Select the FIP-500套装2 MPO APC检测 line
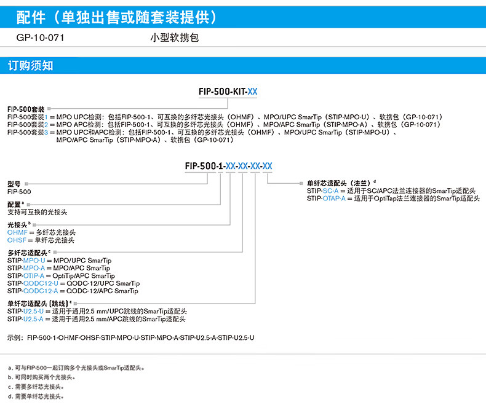 click(224, 125)
